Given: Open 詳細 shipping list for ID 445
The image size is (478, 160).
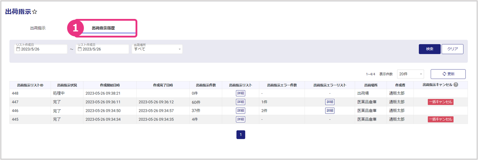Looking at the screenshot, I should (x=240, y=119).
